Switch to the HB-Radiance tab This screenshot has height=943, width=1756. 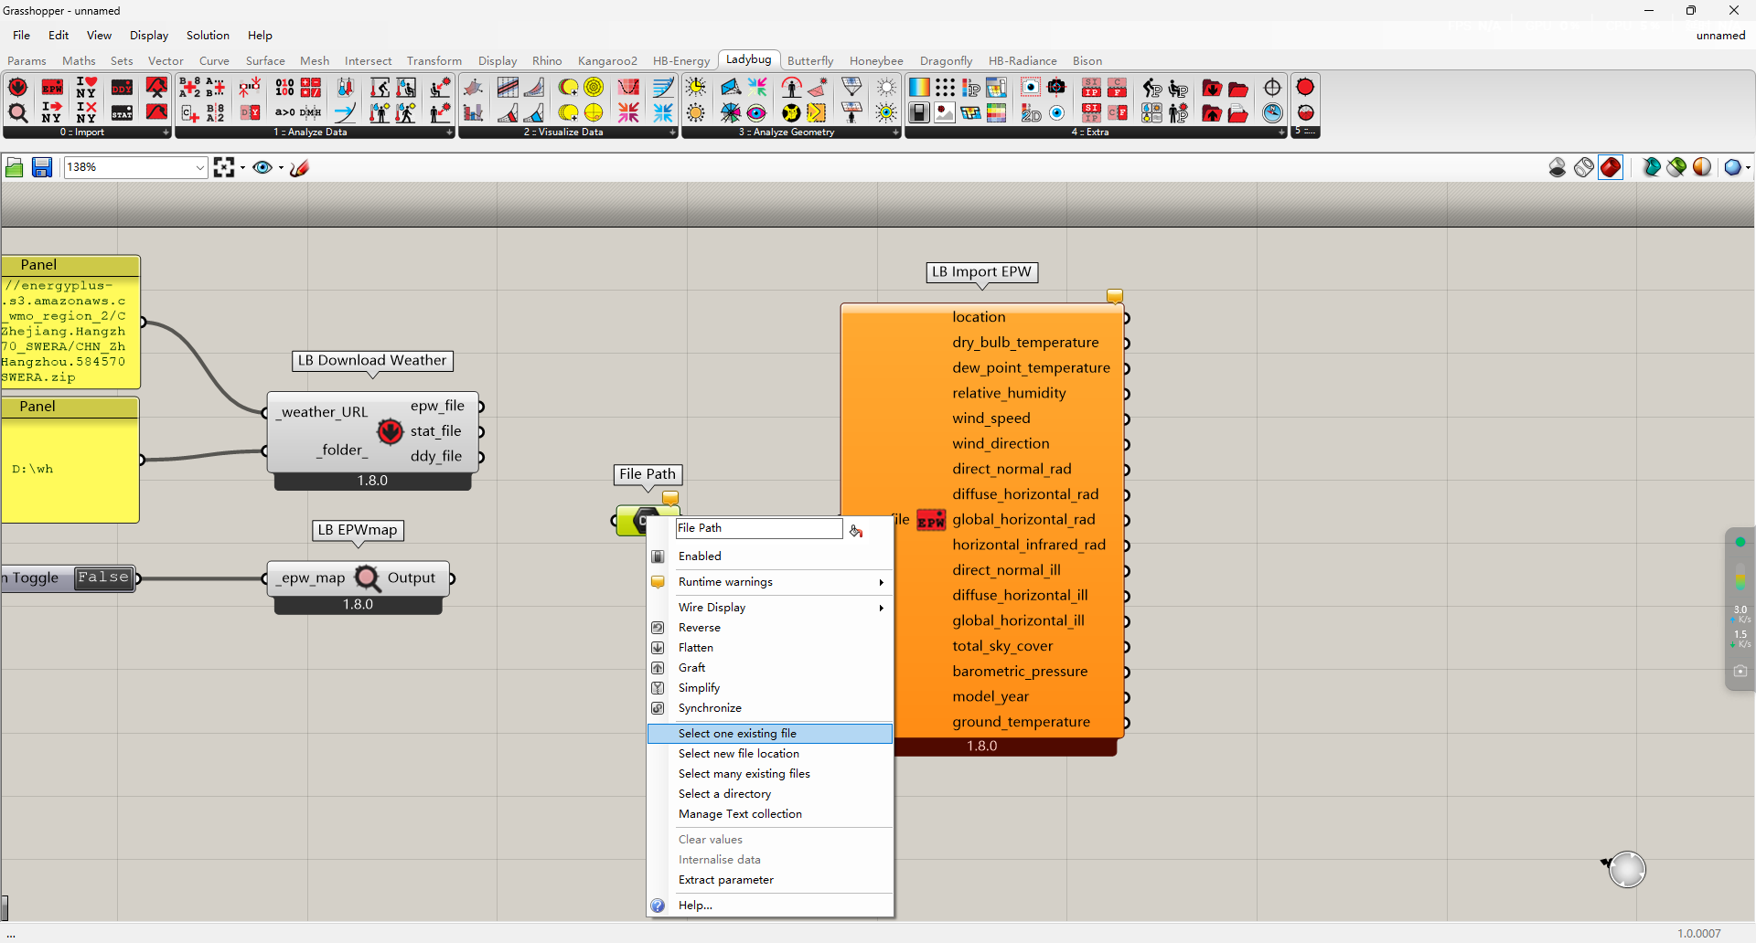(x=1023, y=61)
